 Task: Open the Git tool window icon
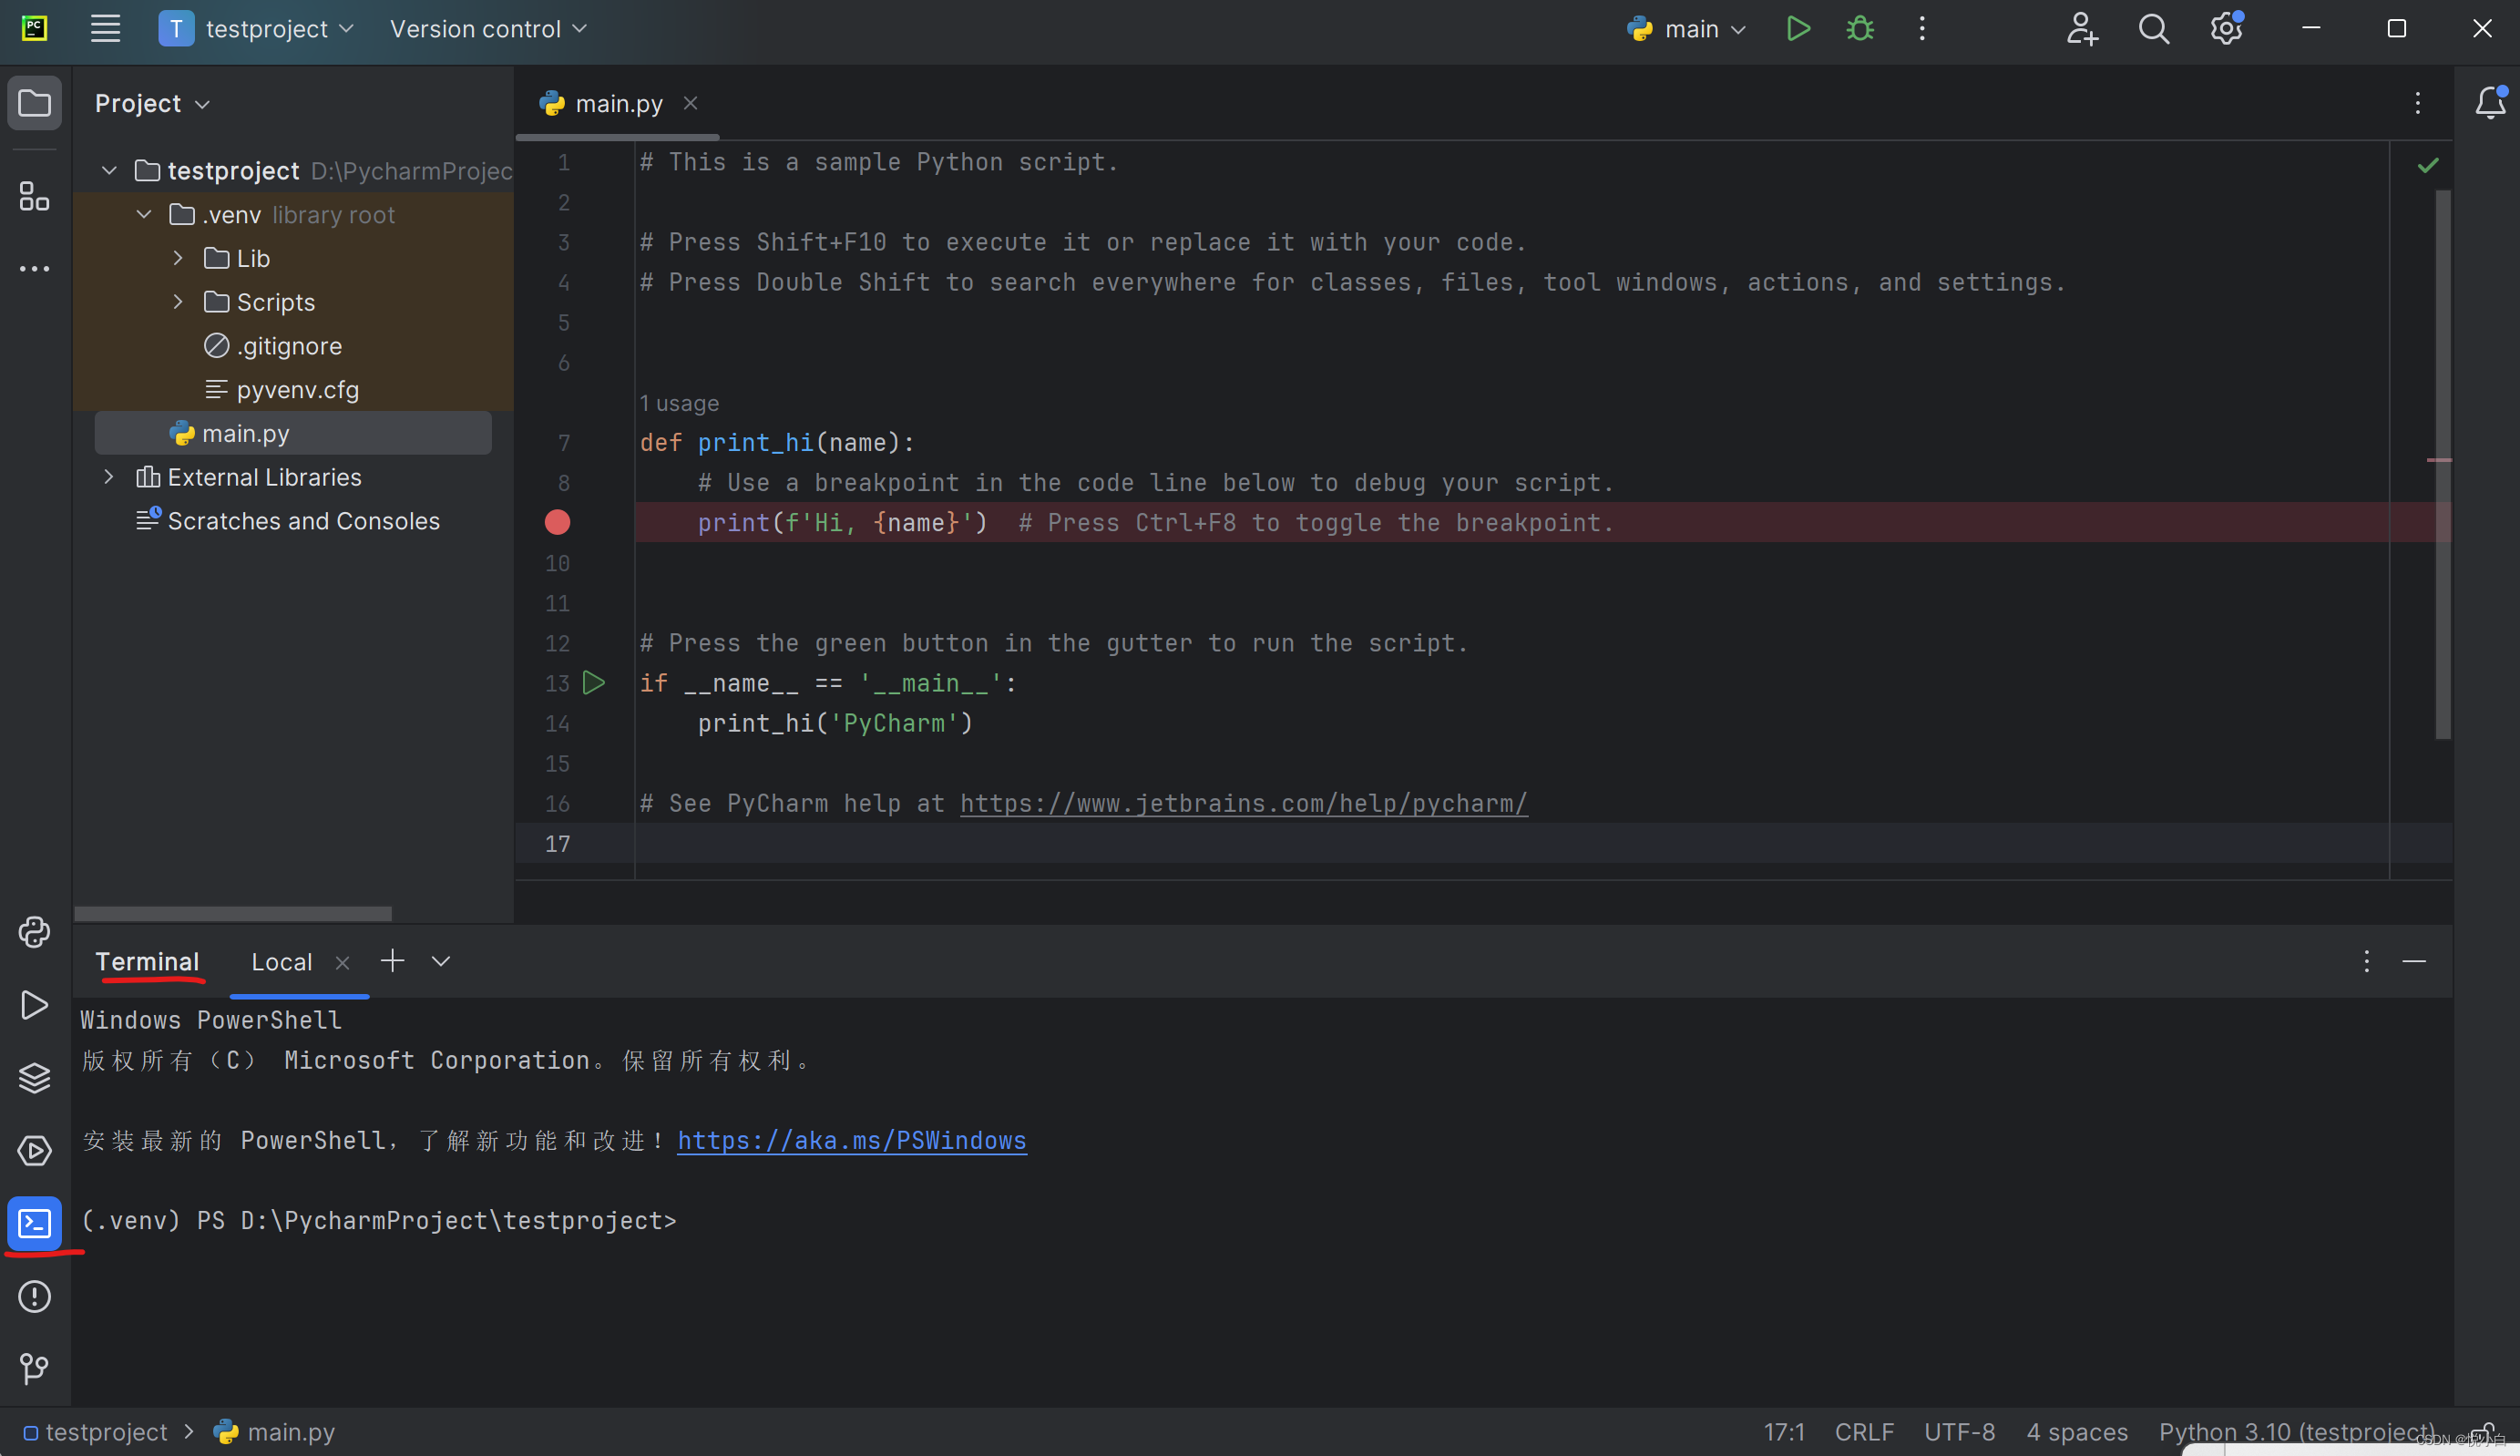tap(34, 1368)
